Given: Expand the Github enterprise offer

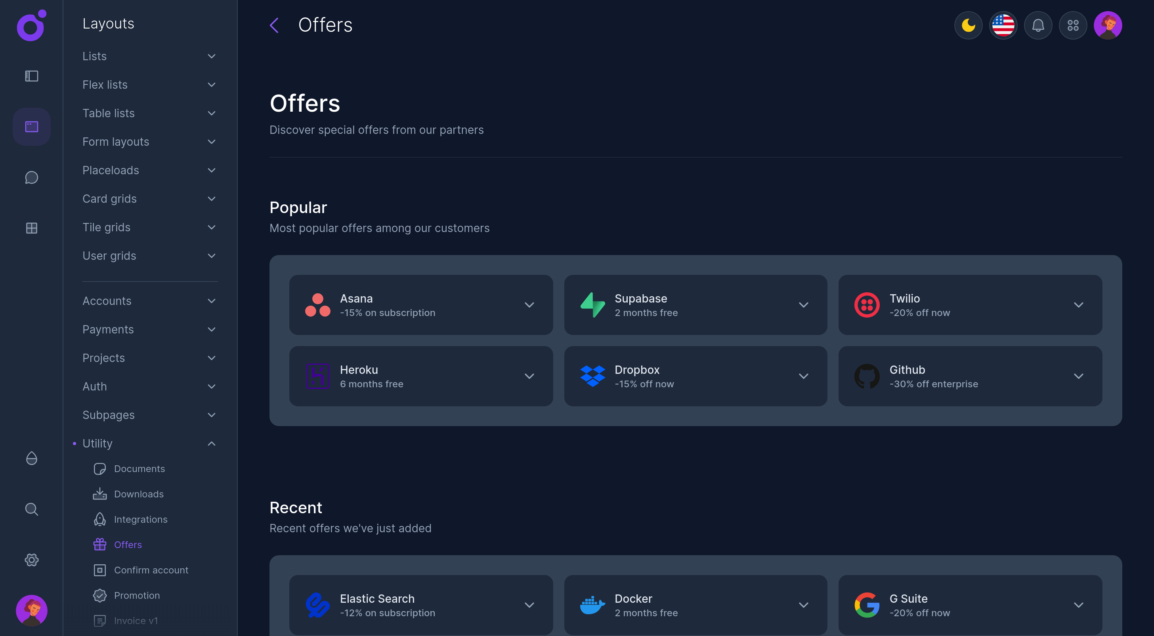Looking at the screenshot, I should click(1078, 376).
